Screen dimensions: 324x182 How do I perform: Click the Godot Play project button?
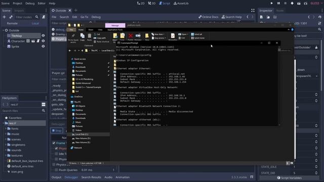[x=271, y=4]
